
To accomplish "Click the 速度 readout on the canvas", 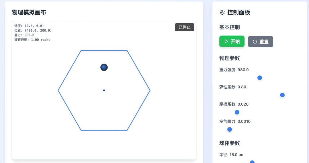I will [29, 26].
